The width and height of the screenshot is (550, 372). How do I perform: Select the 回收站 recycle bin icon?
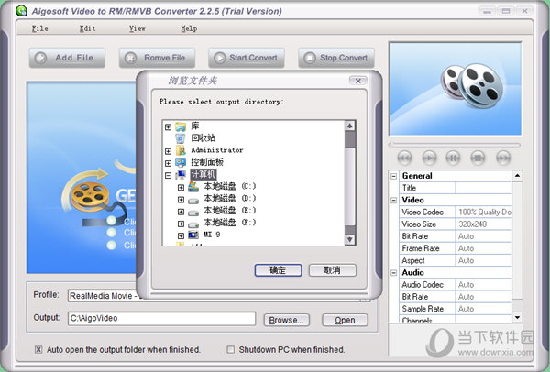[x=181, y=138]
